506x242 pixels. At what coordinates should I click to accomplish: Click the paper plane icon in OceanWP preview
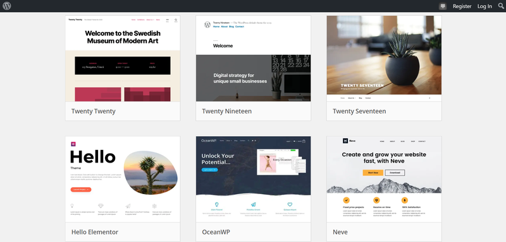click(x=254, y=204)
